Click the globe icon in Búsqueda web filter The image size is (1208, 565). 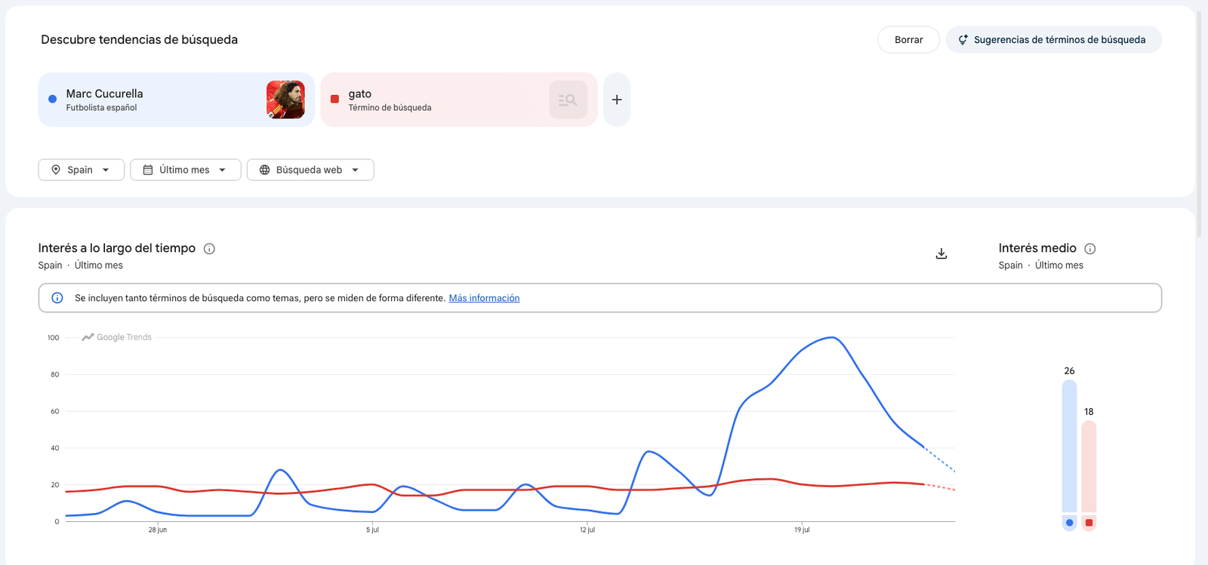click(x=264, y=170)
